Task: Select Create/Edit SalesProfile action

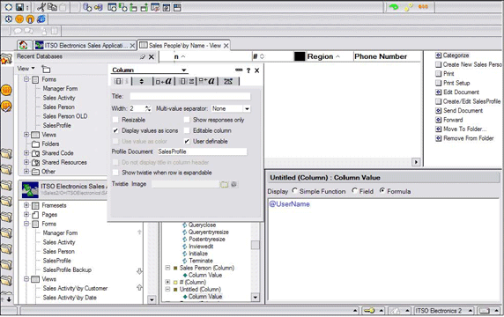Action: pyautogui.click(x=472, y=101)
